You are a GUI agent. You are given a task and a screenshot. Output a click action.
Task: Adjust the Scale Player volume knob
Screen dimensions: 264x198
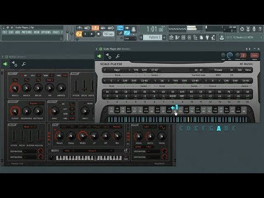coord(229,55)
